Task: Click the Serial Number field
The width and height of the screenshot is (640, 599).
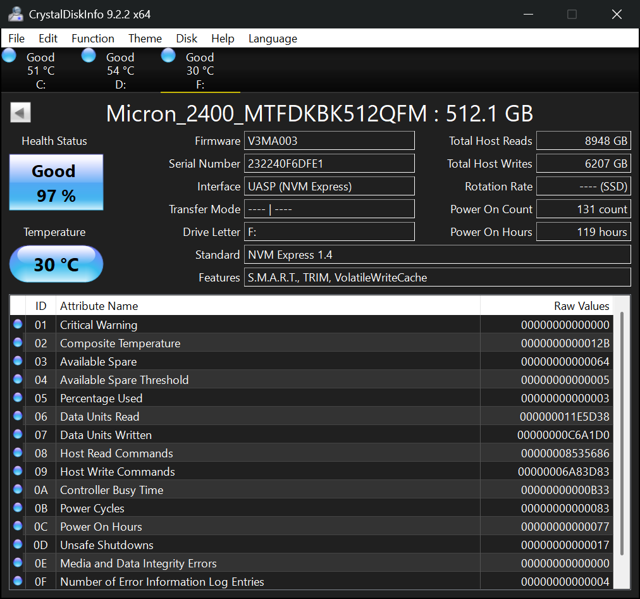Action: coord(329,163)
